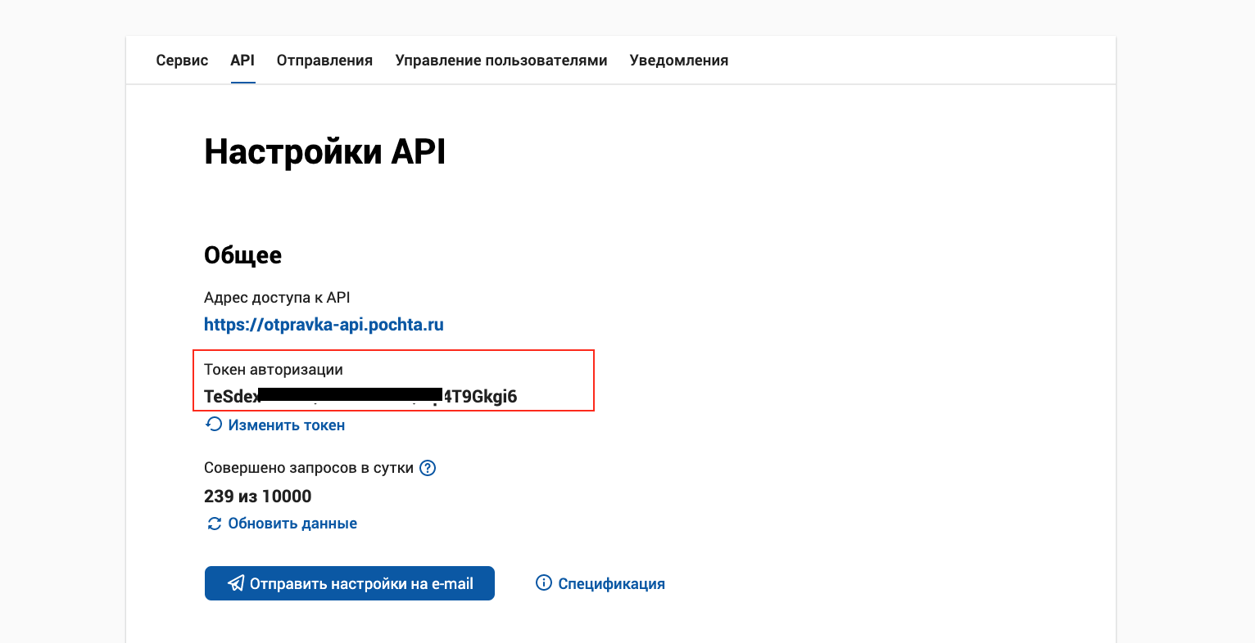Click the 239 из 10000 request counter
Viewport: 1255px width, 643px height.
pyautogui.click(x=257, y=497)
